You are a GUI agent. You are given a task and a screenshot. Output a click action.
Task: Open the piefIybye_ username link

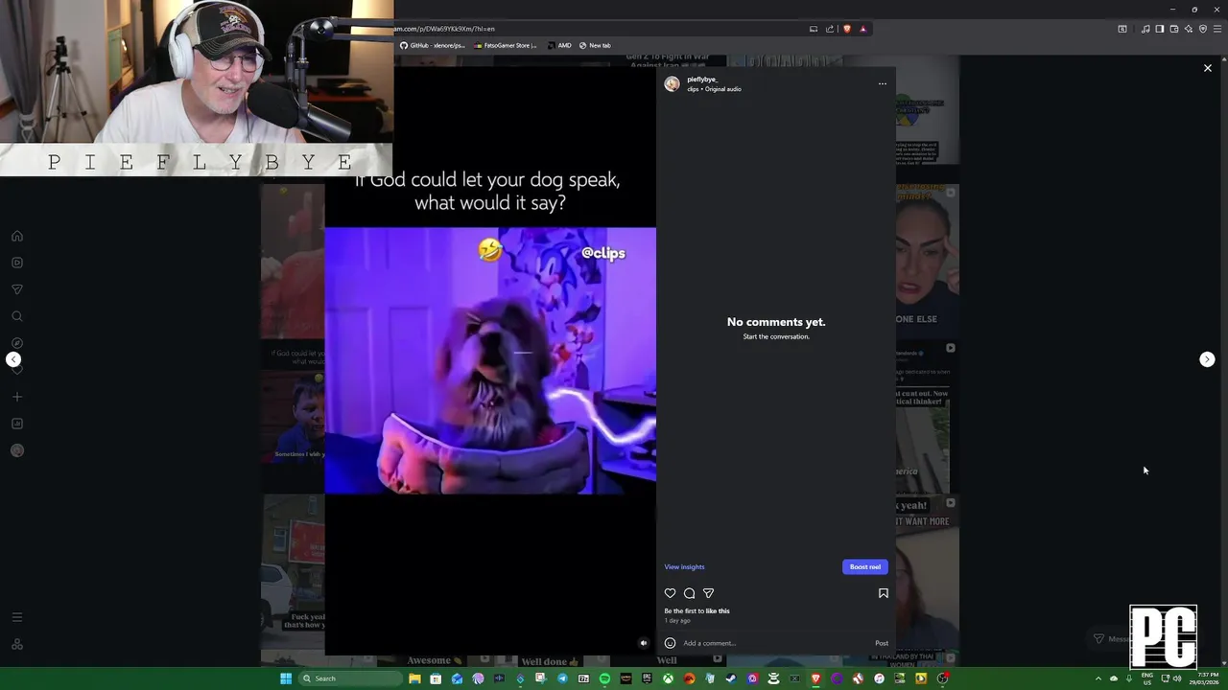point(702,80)
